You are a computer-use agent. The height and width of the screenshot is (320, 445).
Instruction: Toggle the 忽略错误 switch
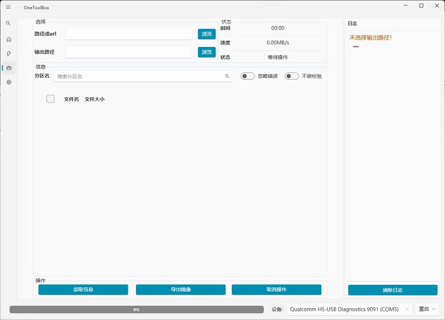coord(247,77)
